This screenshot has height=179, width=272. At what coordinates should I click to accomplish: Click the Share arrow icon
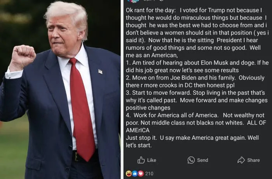click(x=241, y=160)
